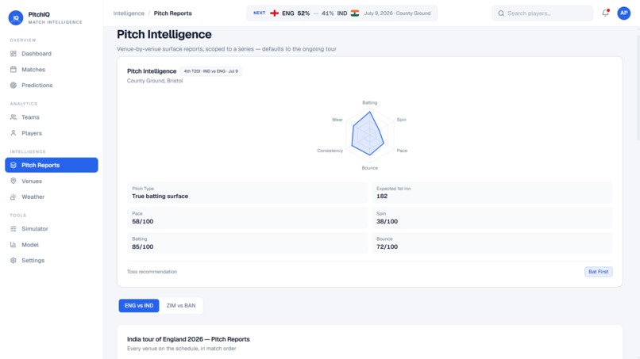The image size is (640, 359).
Task: Click the Bounce value 72/100
Action: tap(387, 247)
